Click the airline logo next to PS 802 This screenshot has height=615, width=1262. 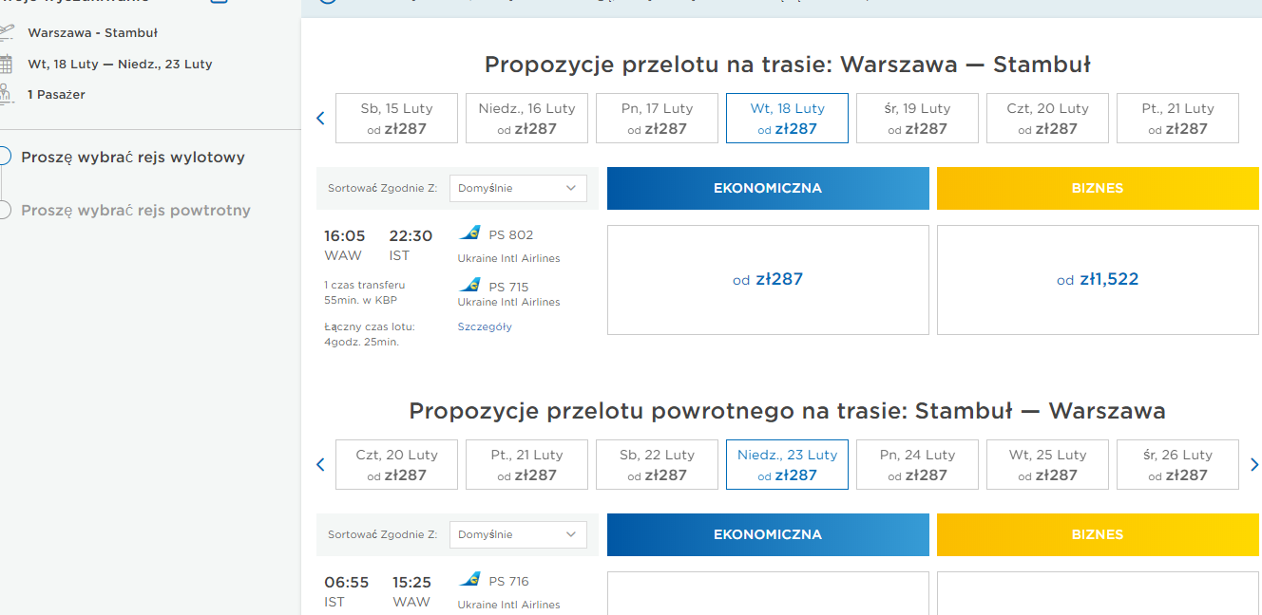click(x=469, y=233)
